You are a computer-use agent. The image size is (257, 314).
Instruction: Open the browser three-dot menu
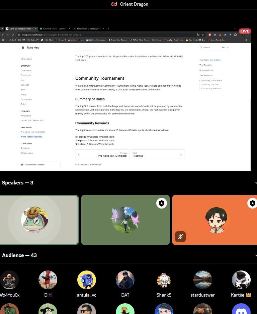tap(248, 34)
